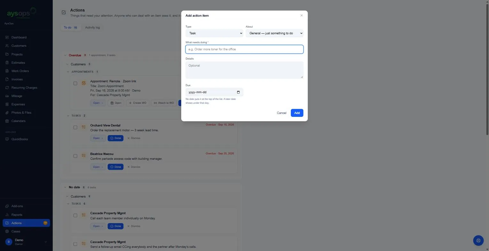This screenshot has width=489, height=251.
Task: Click the Demo user avatar
Action: (9, 242)
